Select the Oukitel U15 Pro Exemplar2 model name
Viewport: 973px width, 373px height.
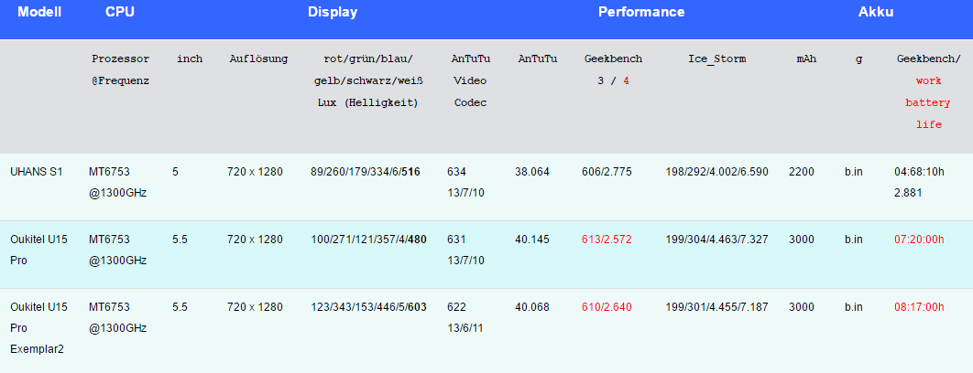[x=39, y=328]
